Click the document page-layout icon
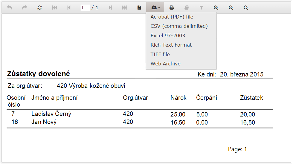 (x=139, y=8)
